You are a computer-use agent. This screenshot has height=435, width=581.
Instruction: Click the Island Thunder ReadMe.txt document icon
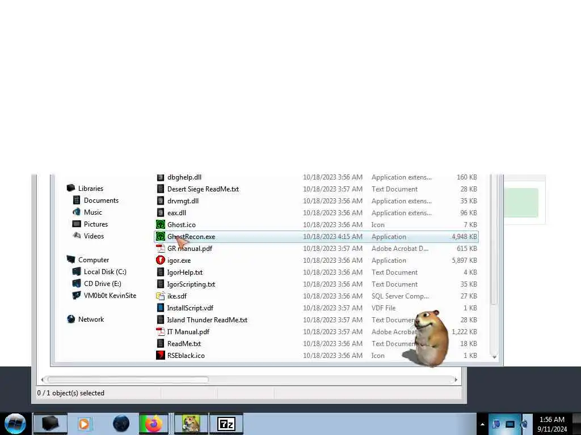point(160,319)
